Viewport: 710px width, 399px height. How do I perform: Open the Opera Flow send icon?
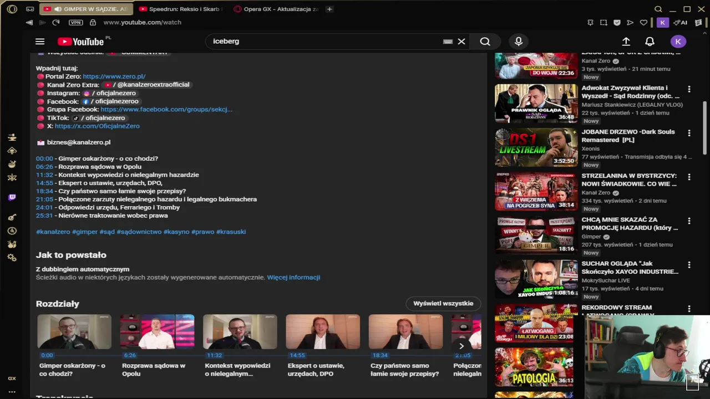coord(630,22)
